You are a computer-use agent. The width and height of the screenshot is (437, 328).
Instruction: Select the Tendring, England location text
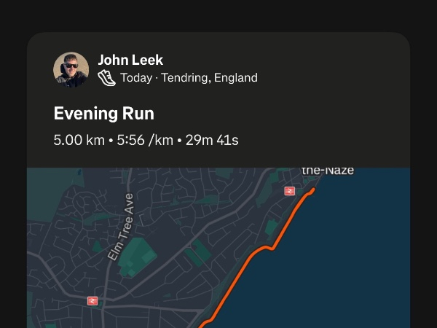[210, 78]
